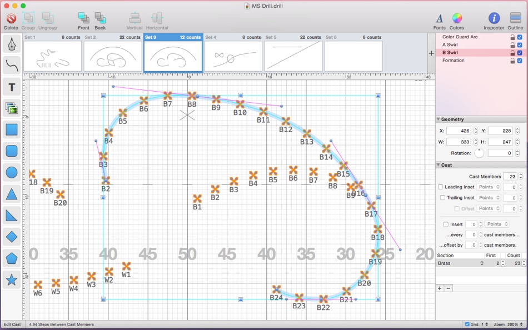The image size is (528, 330).
Task: Enable the Offset checkbox
Action: coord(457,208)
